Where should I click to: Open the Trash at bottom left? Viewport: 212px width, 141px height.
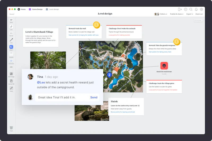11,129
